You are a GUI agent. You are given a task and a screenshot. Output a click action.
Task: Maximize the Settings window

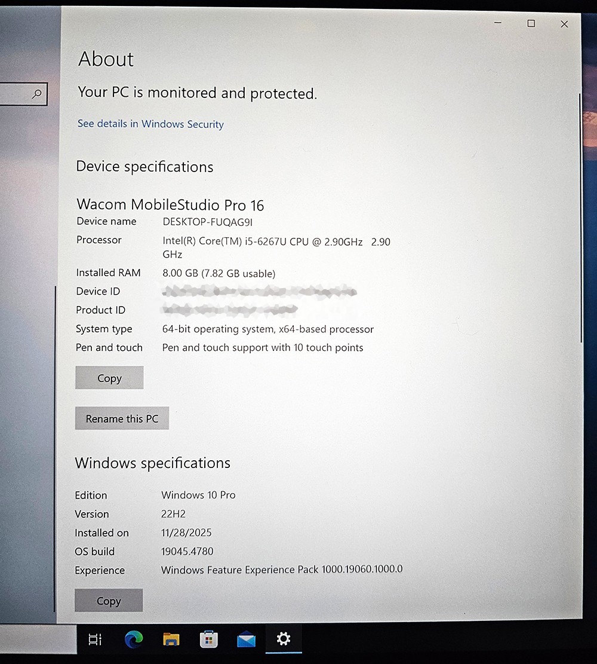[x=531, y=24]
